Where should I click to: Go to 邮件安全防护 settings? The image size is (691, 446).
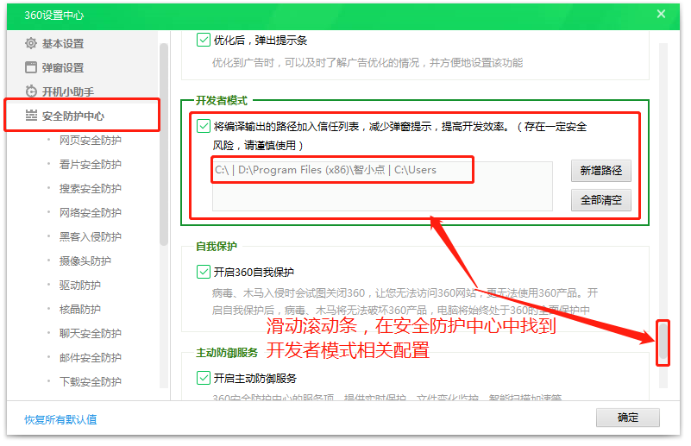[91, 357]
